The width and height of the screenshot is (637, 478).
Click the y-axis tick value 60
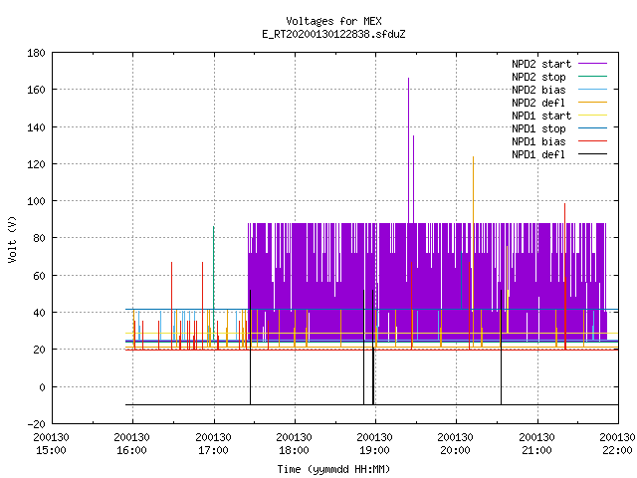tap(39, 276)
